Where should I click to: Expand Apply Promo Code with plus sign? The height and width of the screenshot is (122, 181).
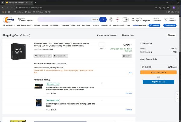click(176, 59)
